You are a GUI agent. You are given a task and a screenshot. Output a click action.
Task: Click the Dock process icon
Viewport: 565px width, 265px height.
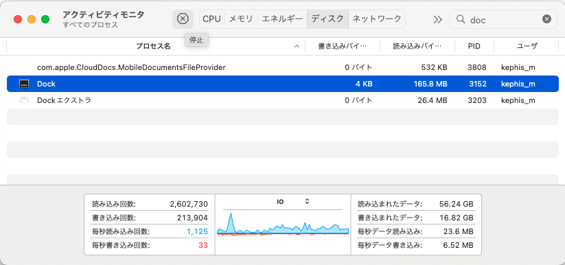24,84
